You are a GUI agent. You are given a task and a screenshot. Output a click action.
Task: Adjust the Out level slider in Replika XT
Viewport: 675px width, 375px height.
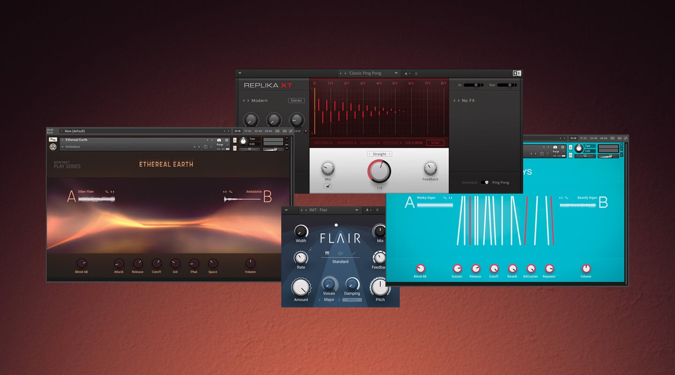[x=507, y=85]
